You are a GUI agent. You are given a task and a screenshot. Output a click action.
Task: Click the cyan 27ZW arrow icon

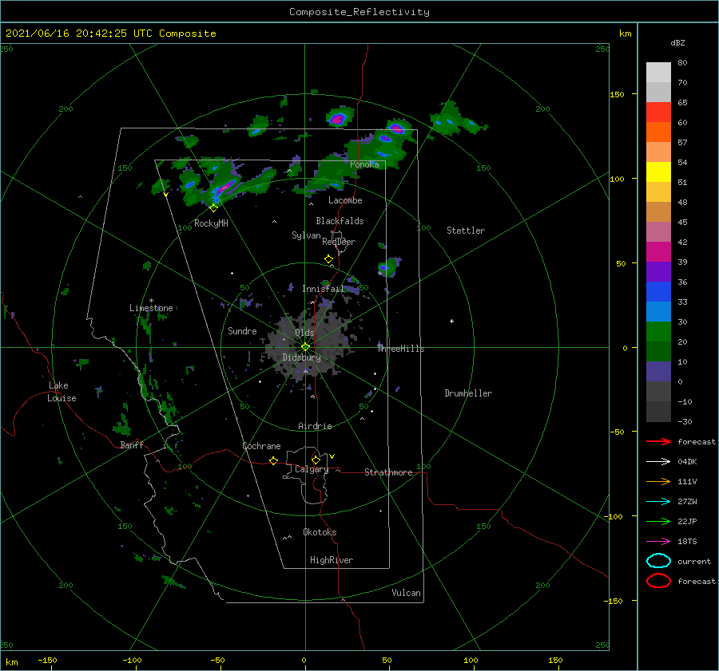[658, 502]
